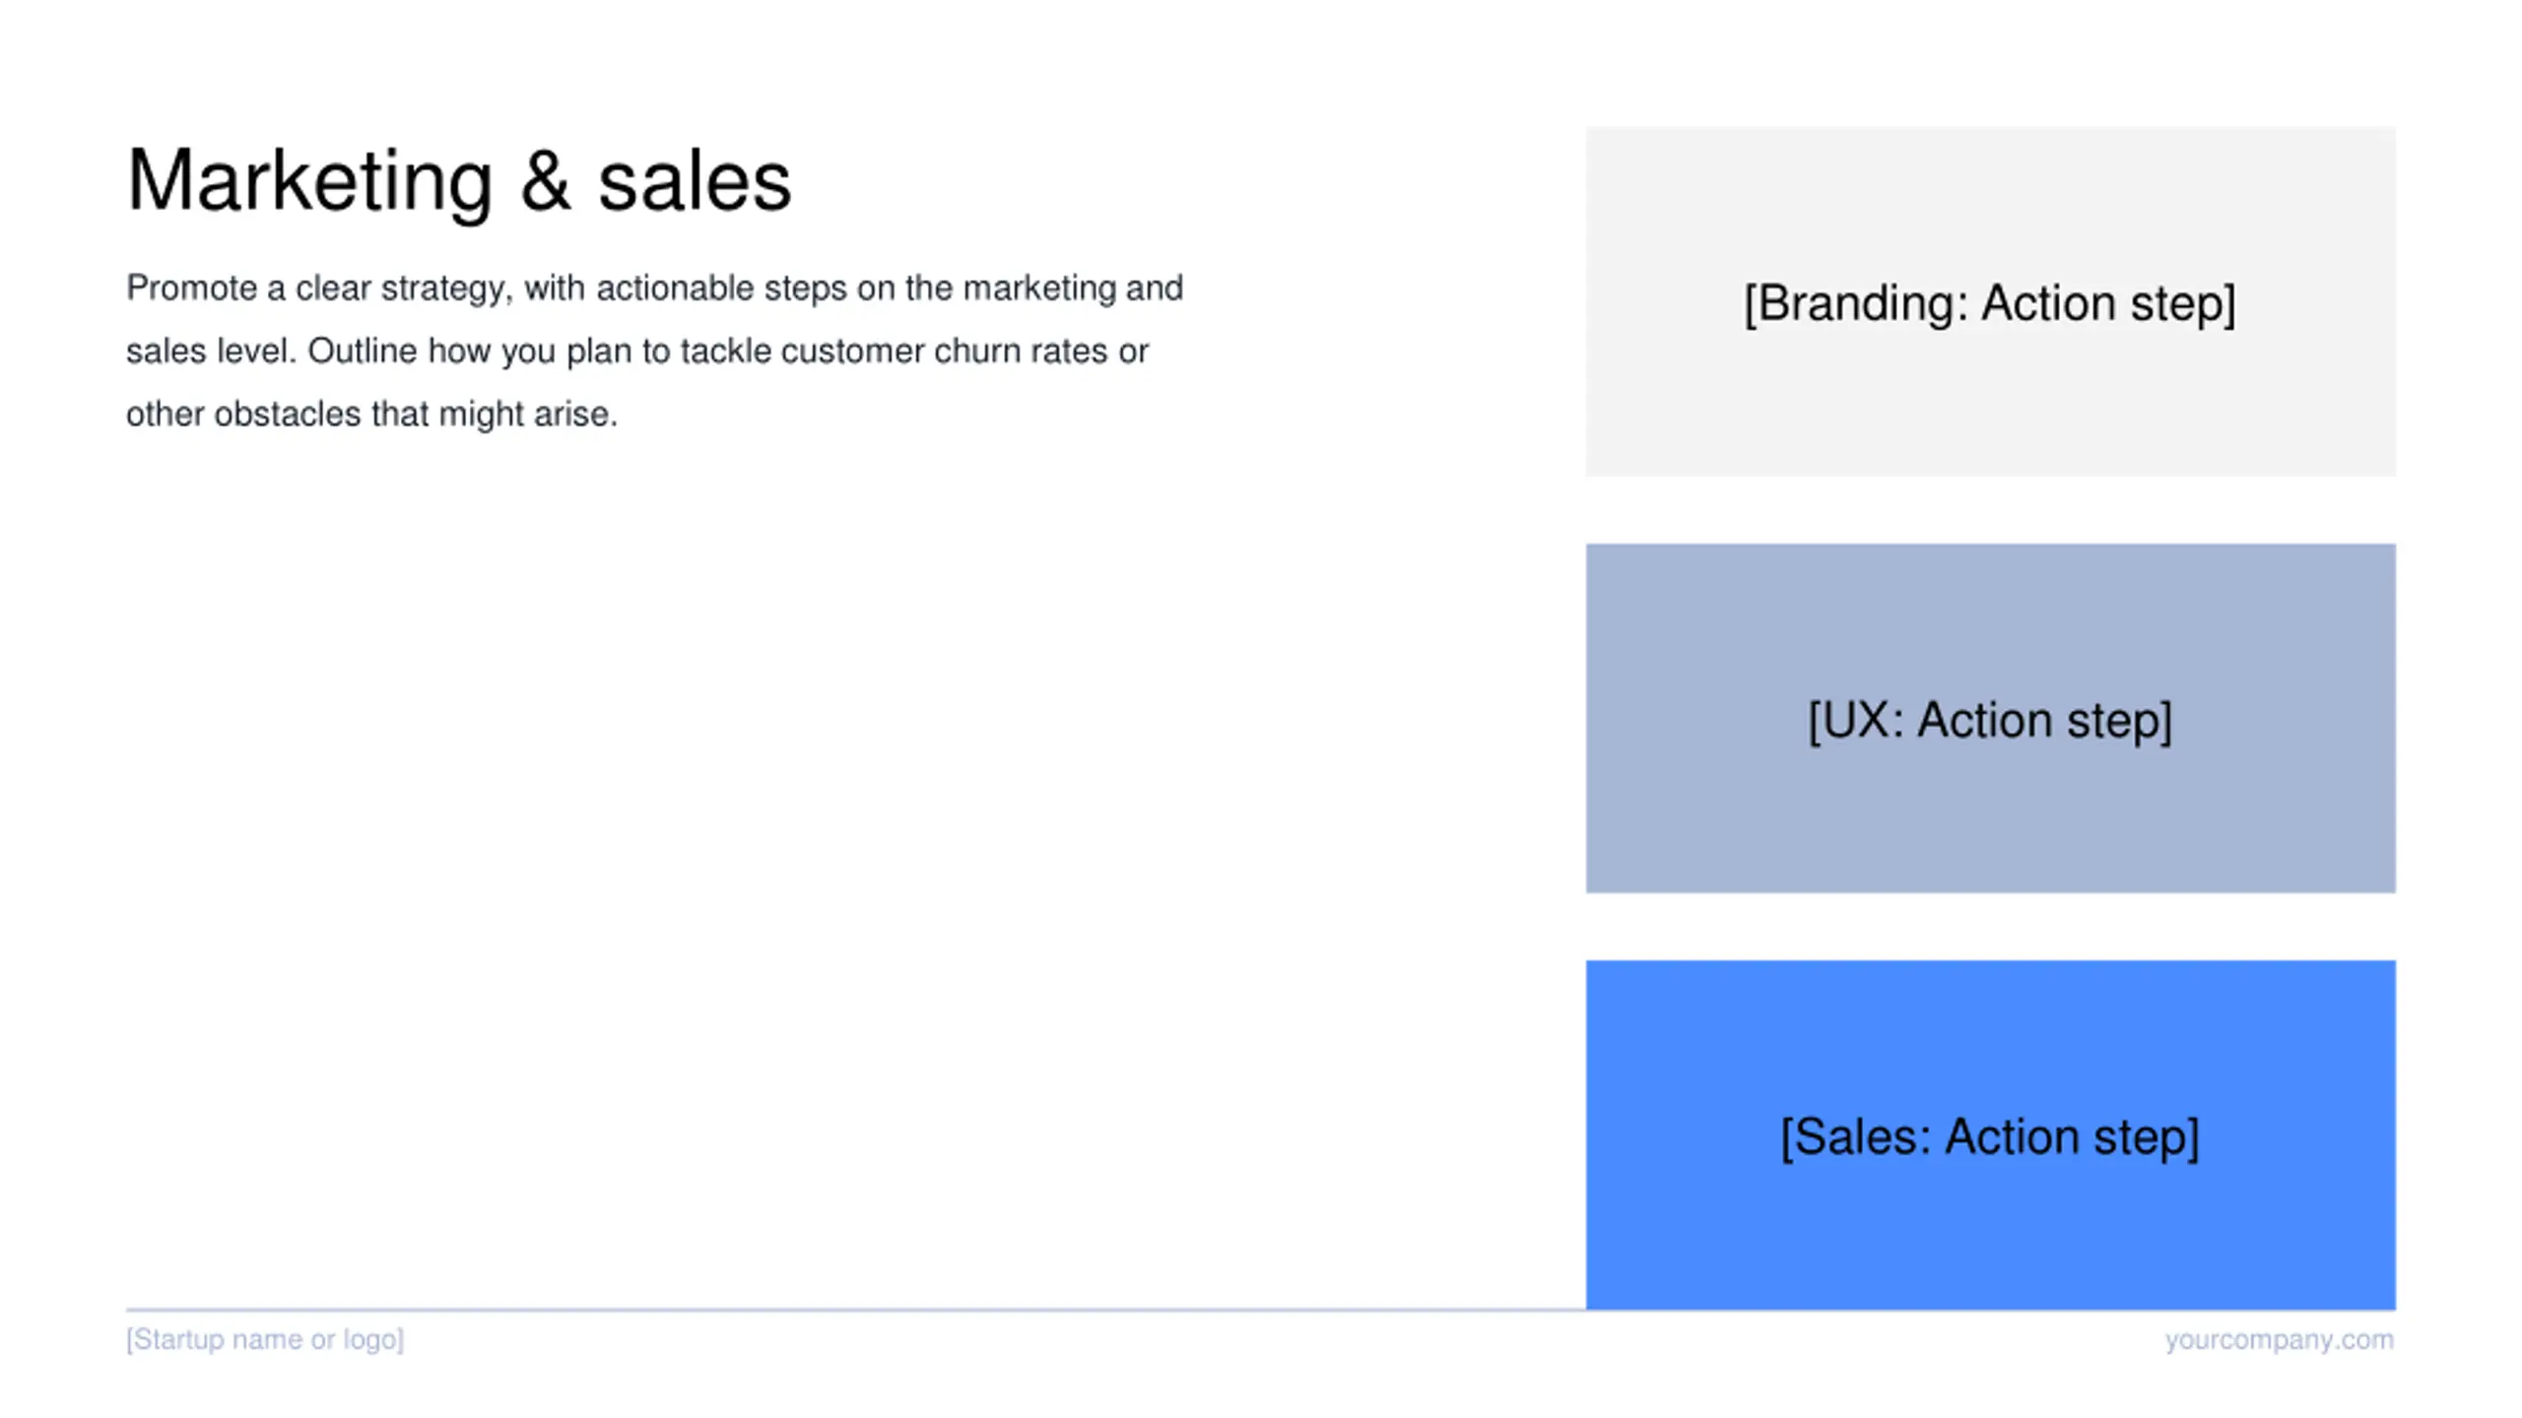Click the "[Sales: Action step]" text label

[x=1990, y=1137]
